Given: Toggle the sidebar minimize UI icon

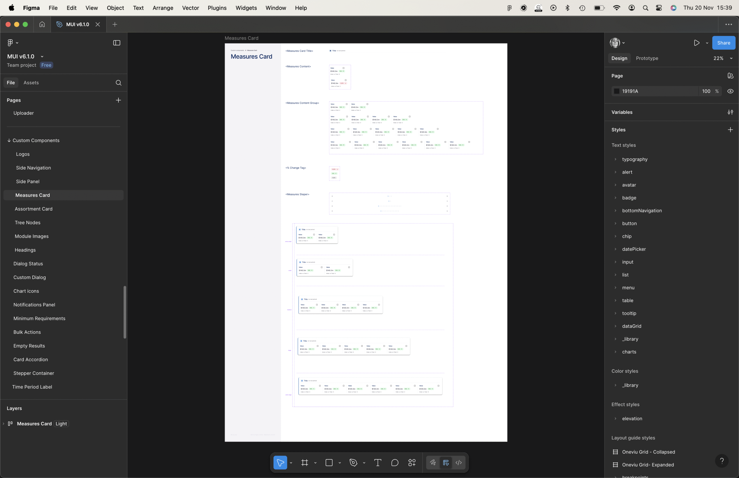Looking at the screenshot, I should point(117,43).
